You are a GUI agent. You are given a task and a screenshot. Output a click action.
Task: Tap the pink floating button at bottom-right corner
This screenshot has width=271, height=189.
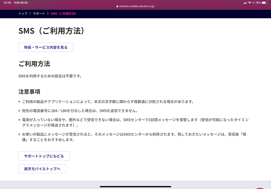(260, 188)
